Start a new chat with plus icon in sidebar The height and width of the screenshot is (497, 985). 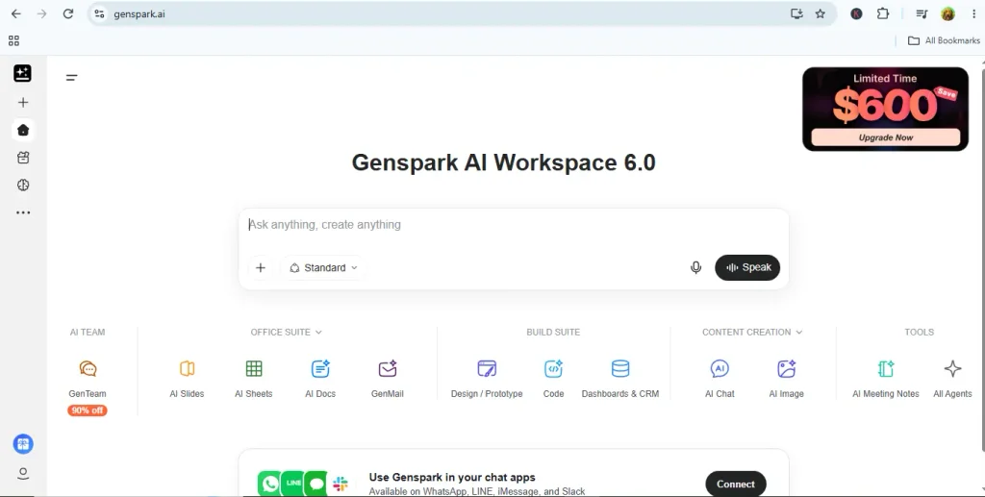tap(23, 102)
